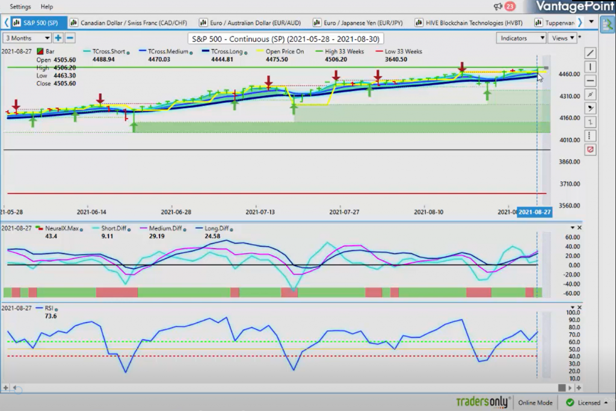Click the tradersonly logo link
This screenshot has width=616, height=411.
pos(483,402)
